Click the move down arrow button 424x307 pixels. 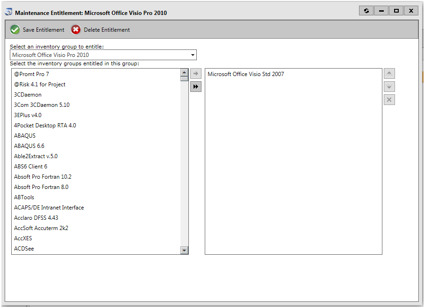point(389,87)
